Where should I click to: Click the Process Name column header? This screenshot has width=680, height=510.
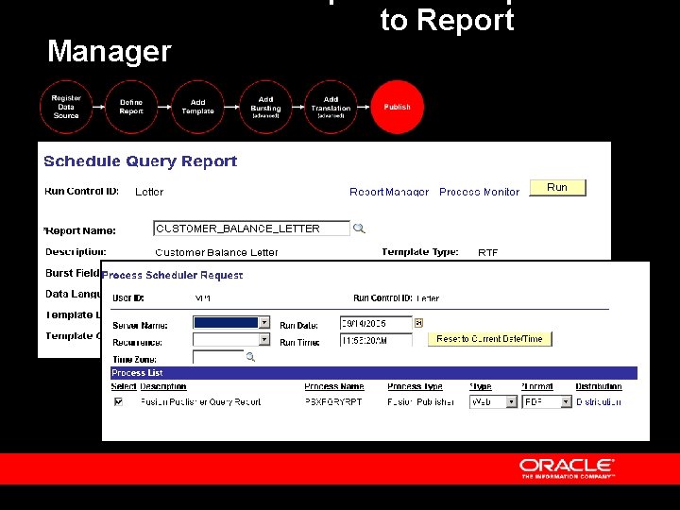(334, 386)
